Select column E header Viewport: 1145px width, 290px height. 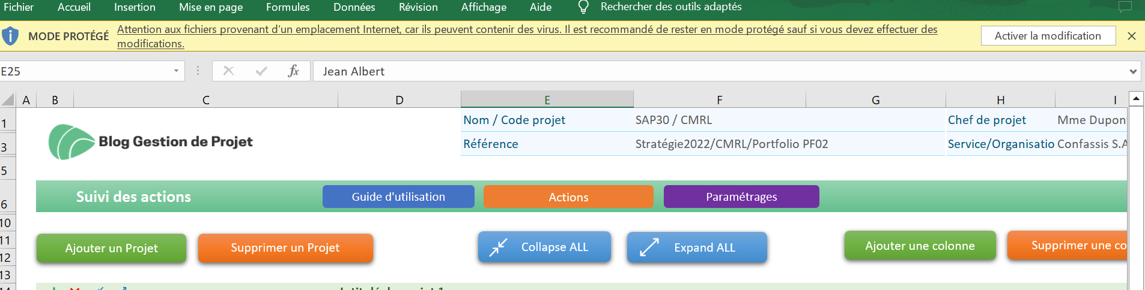(x=547, y=99)
